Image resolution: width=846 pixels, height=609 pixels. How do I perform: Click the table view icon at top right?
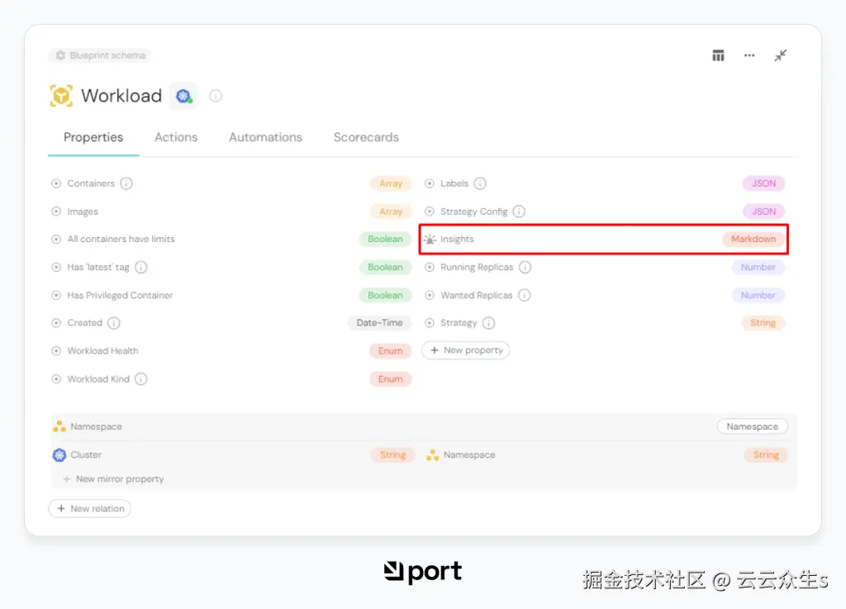pyautogui.click(x=718, y=55)
